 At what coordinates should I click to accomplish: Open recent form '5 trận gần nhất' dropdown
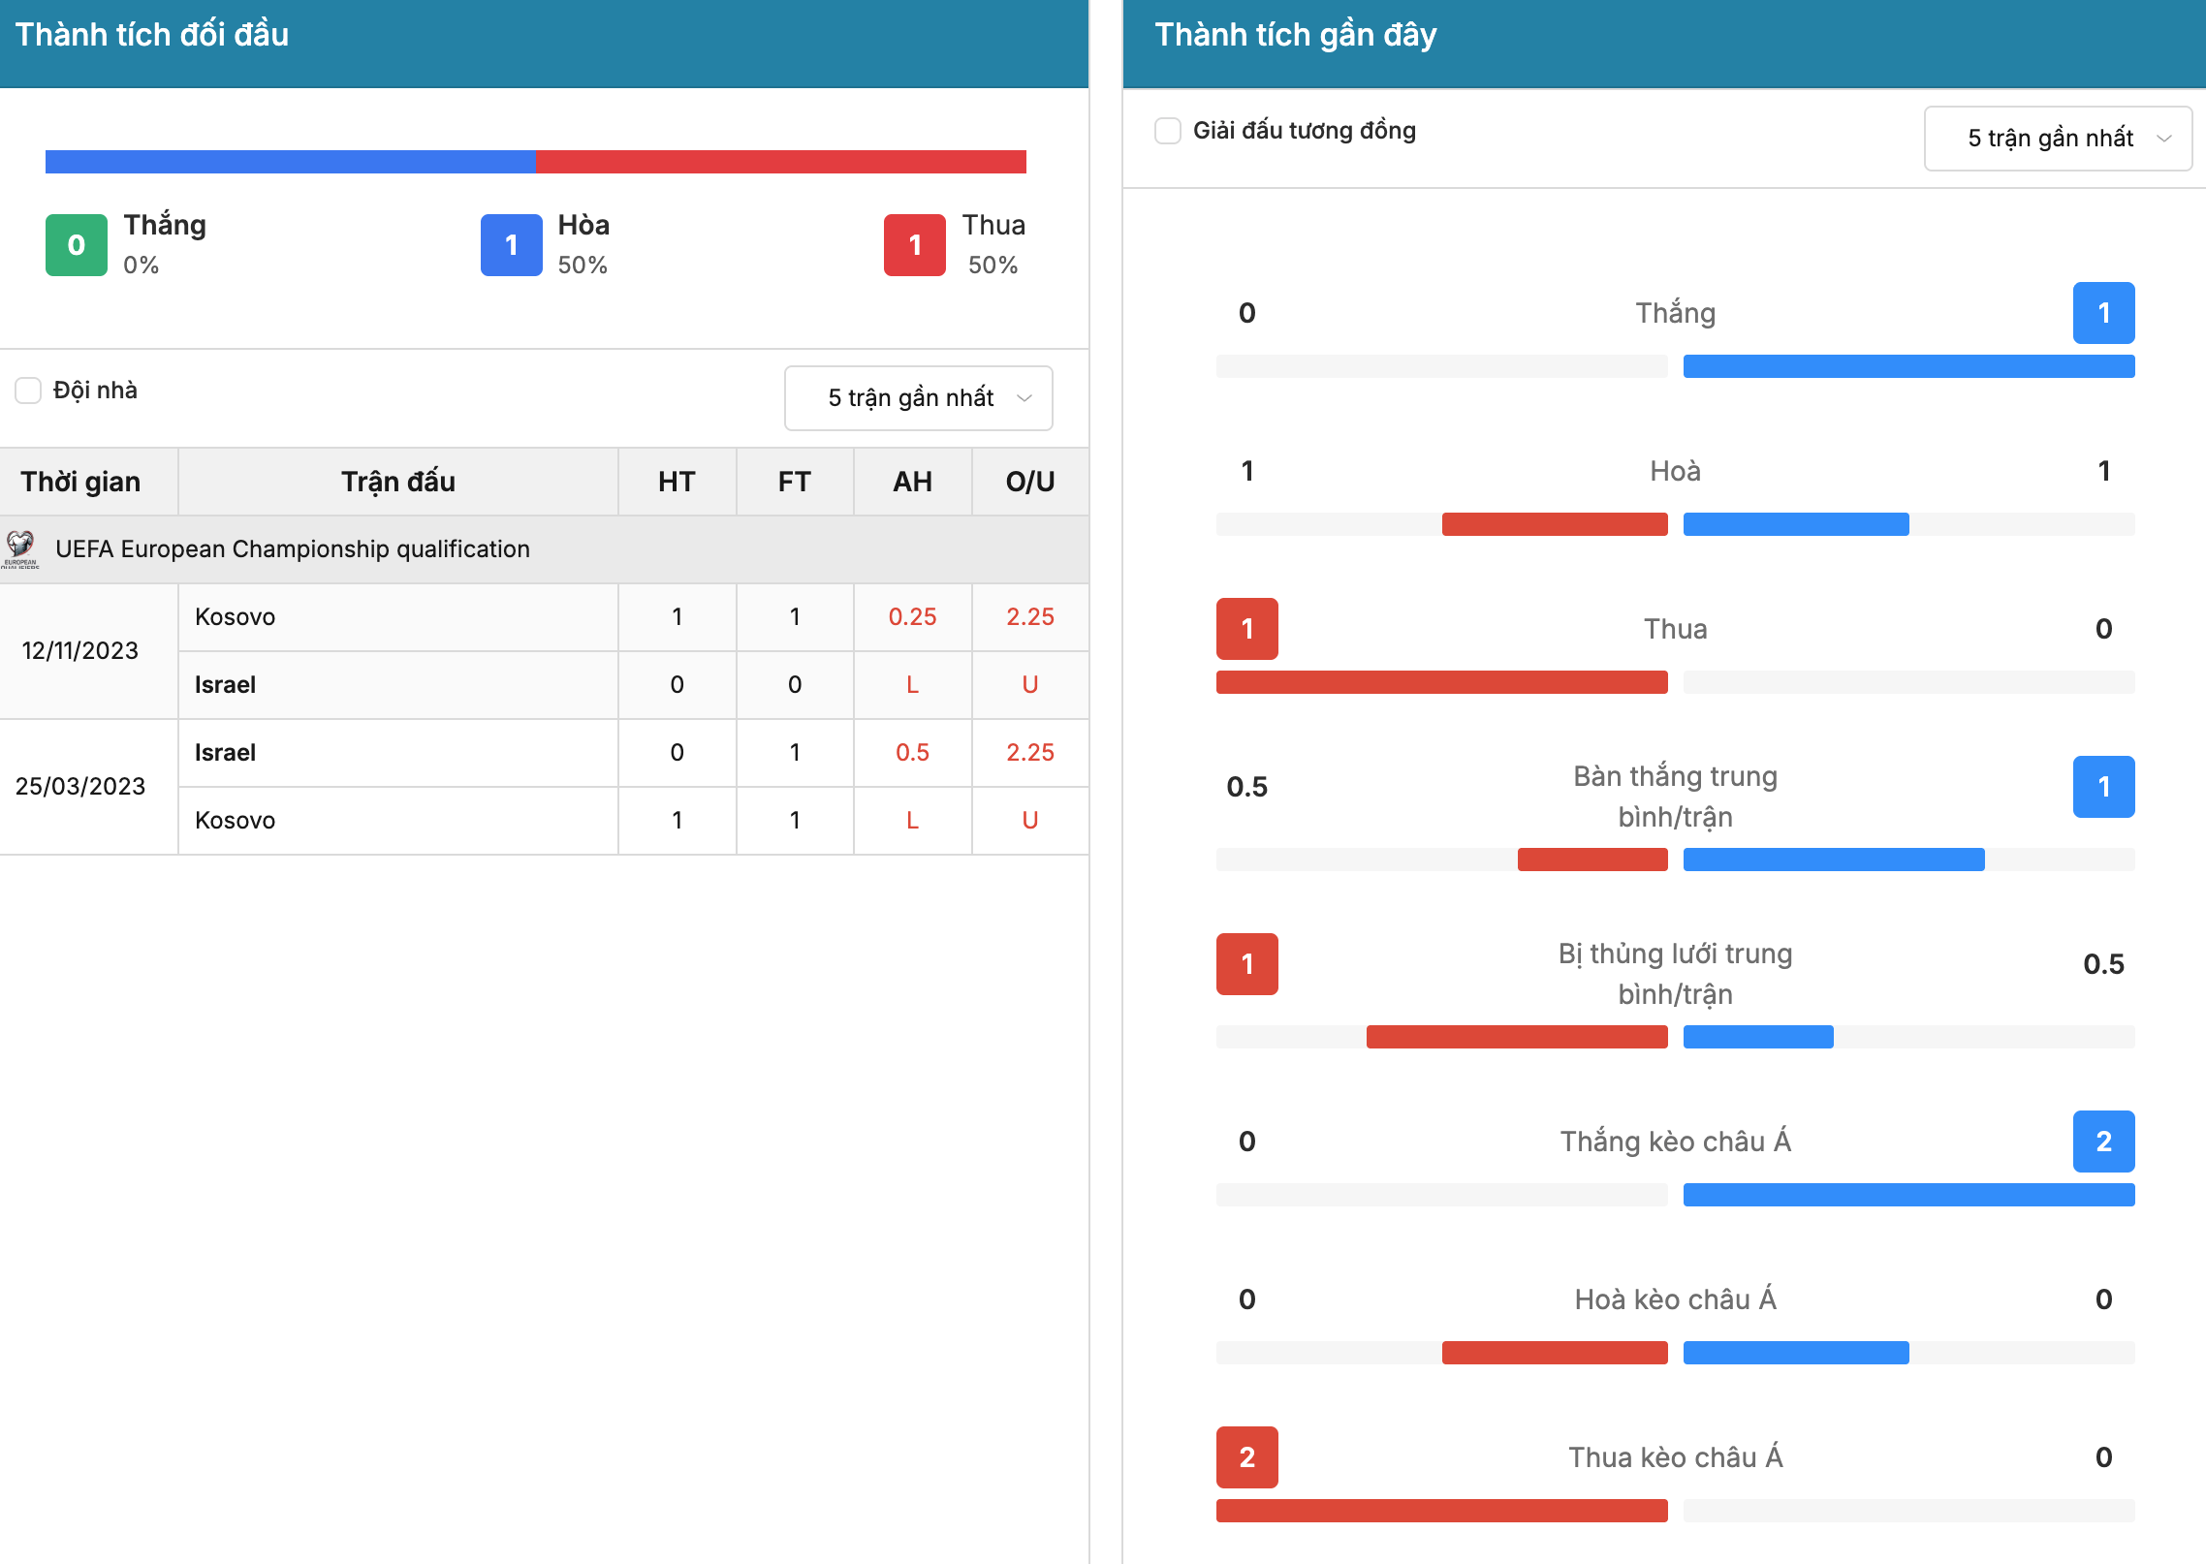point(2058,139)
